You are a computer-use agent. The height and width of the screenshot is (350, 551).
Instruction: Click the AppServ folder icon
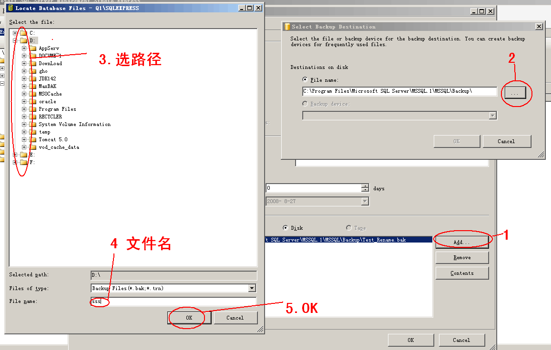(x=33, y=49)
